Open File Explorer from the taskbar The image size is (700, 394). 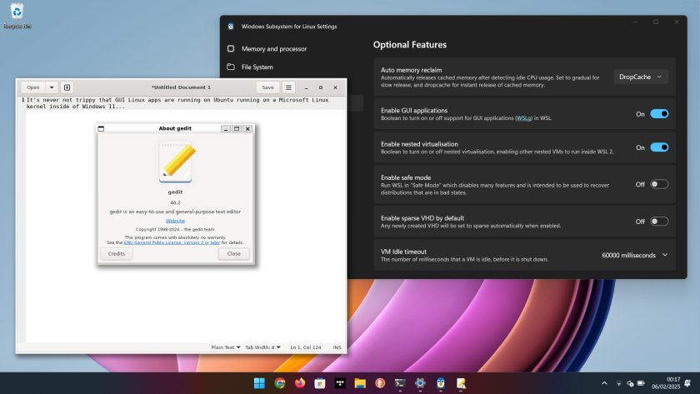click(x=360, y=383)
